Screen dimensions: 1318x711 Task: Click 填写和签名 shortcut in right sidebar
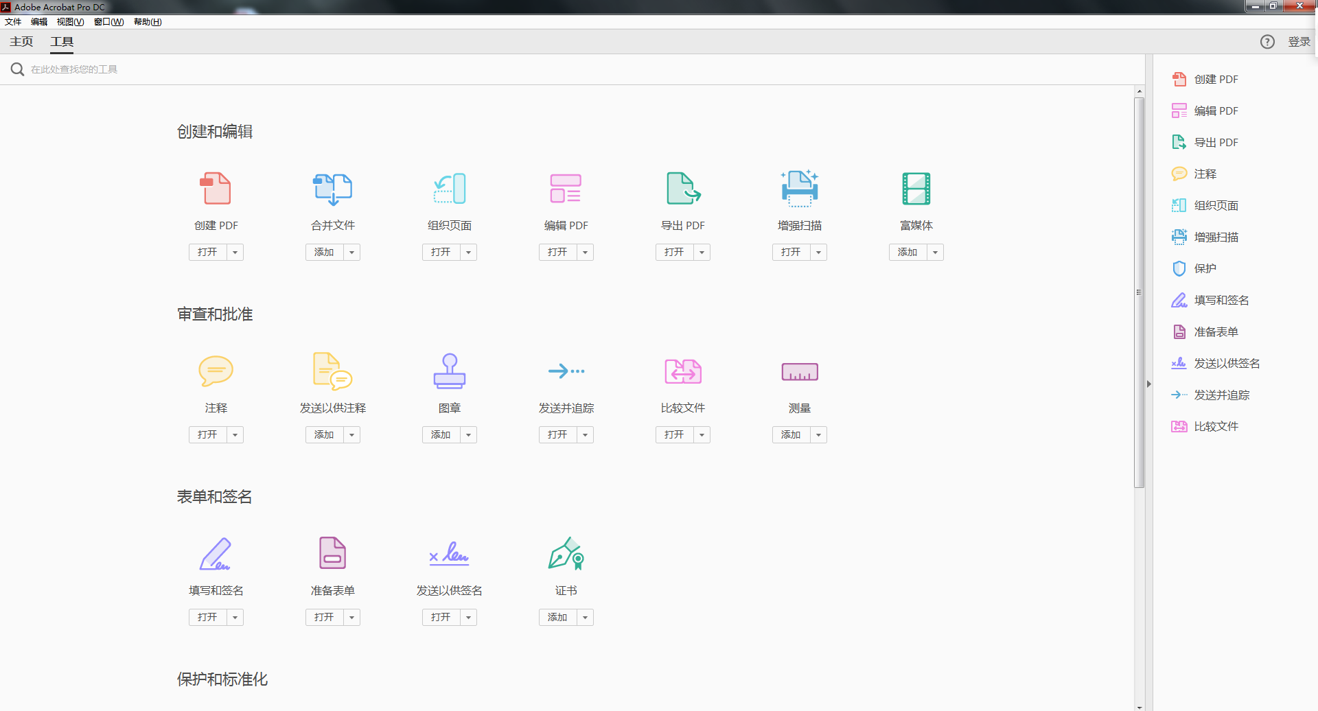point(1210,300)
